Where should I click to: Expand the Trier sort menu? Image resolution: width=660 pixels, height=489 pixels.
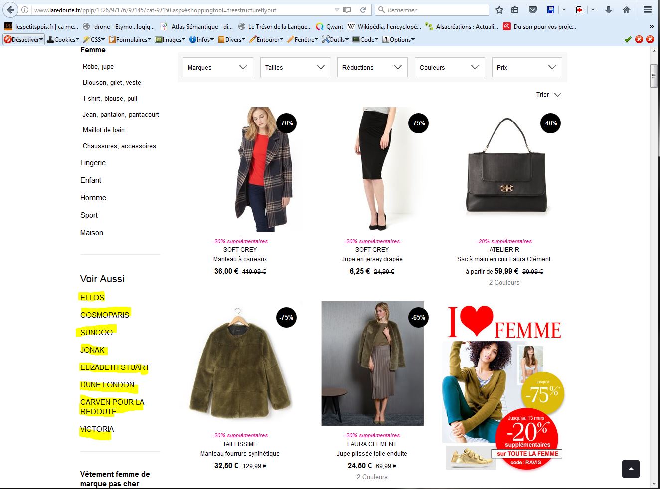coord(549,95)
